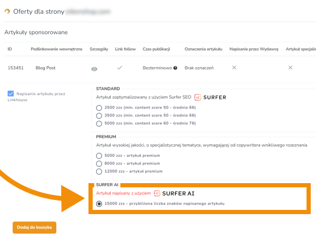316x244 pixels.
Task: Select 3500 zzs standard article option
Action: point(99,115)
